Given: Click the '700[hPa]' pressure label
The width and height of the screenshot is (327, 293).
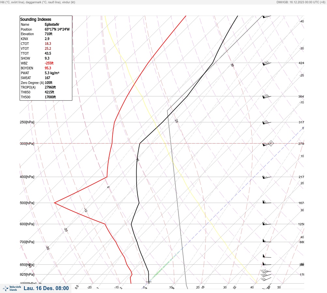Looking at the screenshot, I should 27,242.
